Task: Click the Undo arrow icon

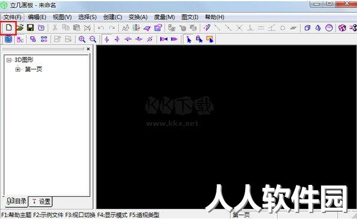Action: tap(101, 28)
